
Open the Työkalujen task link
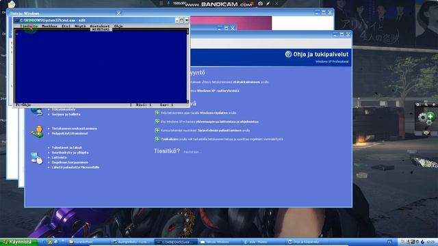pos(222,139)
